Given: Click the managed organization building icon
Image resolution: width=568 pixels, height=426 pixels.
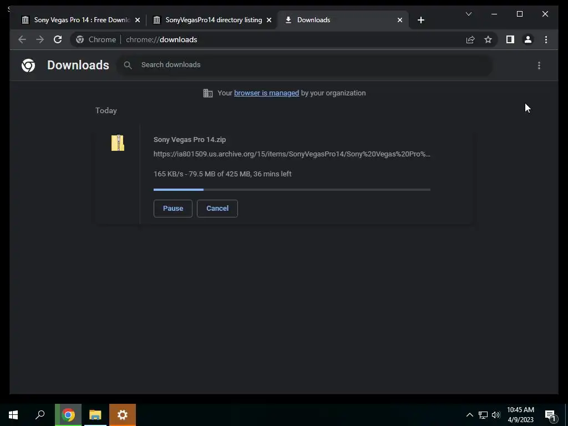Looking at the screenshot, I should [x=208, y=93].
